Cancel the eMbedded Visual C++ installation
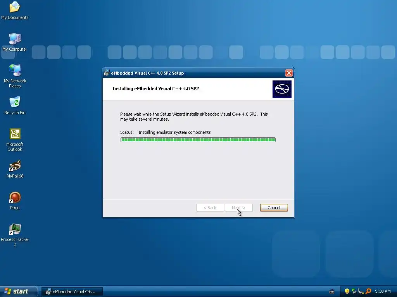 [x=274, y=208]
